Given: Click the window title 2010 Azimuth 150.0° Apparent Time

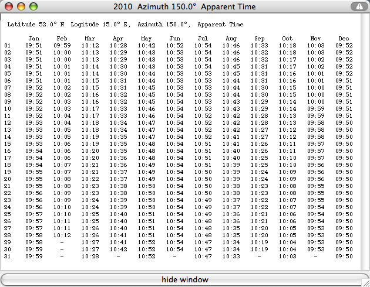Looking at the screenshot, I should click(184, 6).
